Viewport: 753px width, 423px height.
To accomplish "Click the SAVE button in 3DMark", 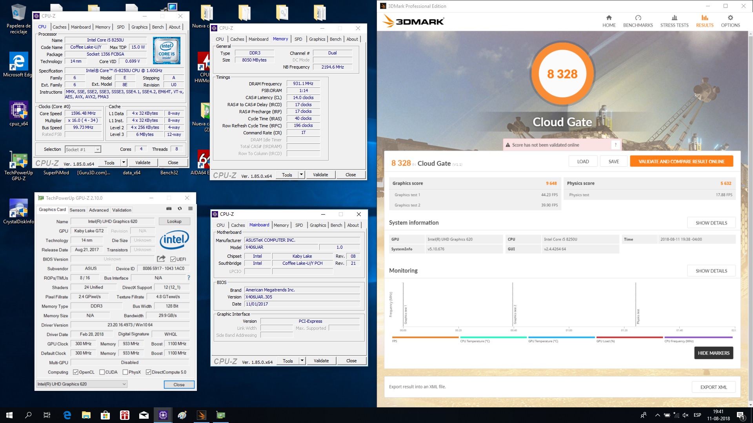I will (x=613, y=161).
